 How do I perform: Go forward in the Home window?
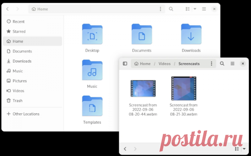coord(18,9)
